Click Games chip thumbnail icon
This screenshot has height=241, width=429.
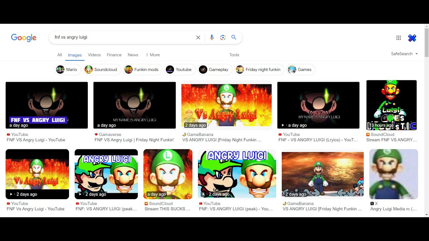click(x=292, y=70)
